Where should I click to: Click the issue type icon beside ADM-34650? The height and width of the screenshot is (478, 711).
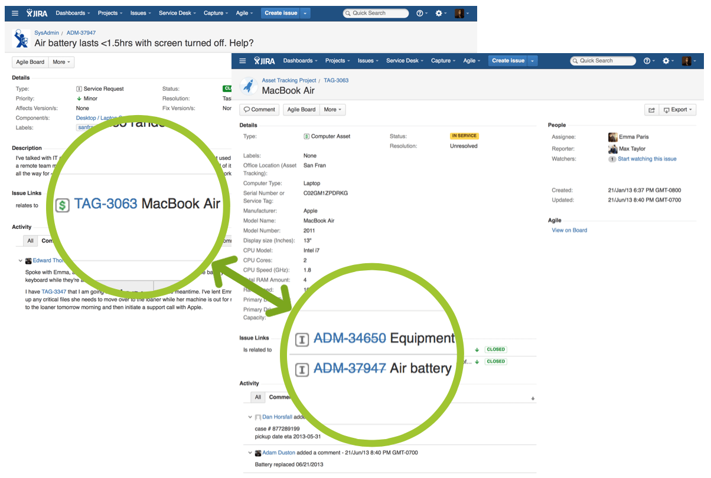click(302, 339)
